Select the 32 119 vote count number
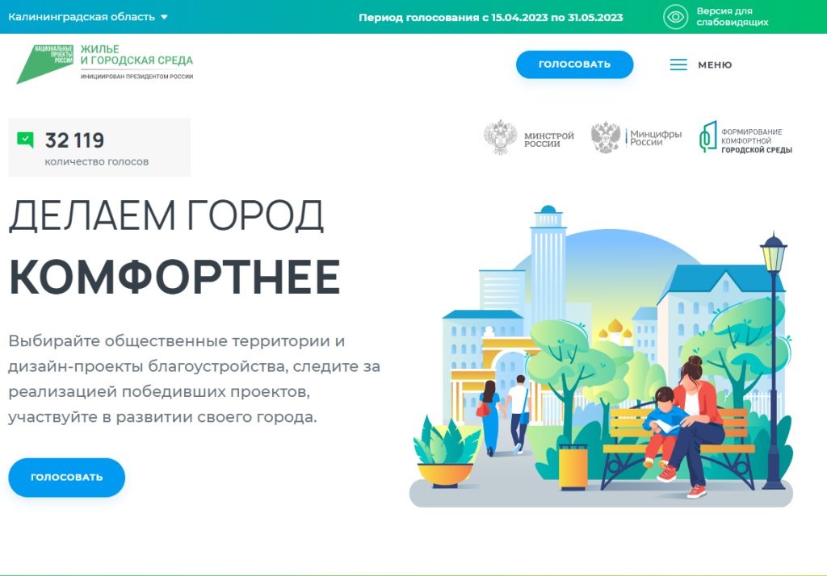 pyautogui.click(x=74, y=140)
